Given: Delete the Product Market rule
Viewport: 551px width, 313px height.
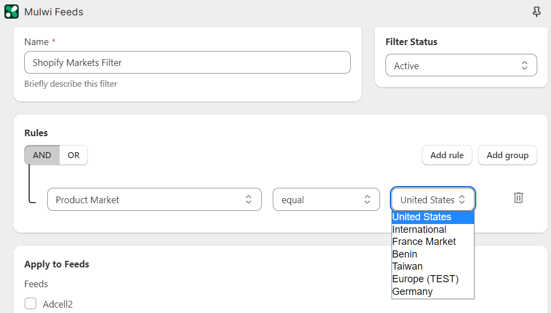Looking at the screenshot, I should (x=519, y=198).
